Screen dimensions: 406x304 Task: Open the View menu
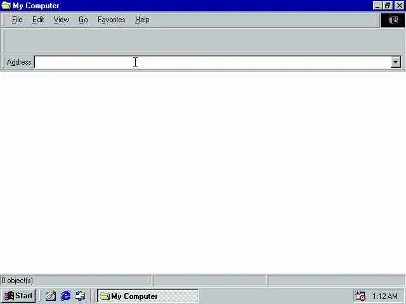(x=61, y=20)
